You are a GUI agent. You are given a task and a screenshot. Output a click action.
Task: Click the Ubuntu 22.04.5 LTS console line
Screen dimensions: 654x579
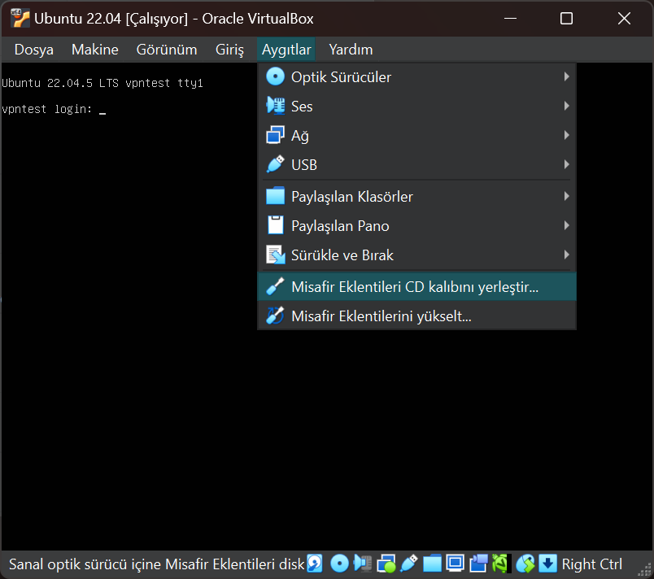coord(102,84)
